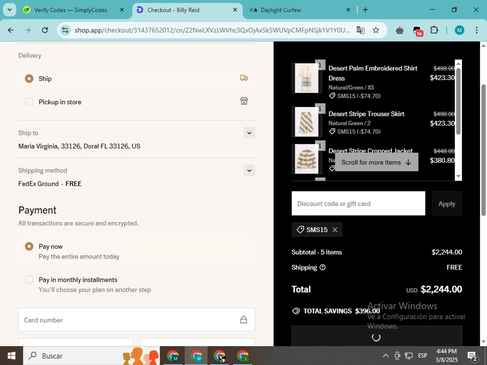Click the item list scrollbar thumb
This screenshot has width=487, height=365.
coord(458,101)
